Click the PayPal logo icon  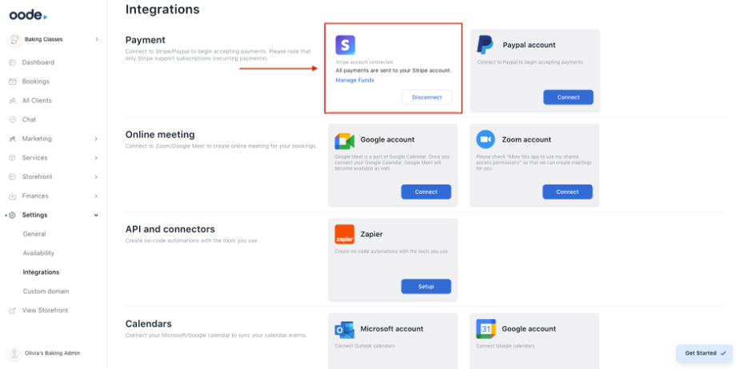(x=486, y=45)
